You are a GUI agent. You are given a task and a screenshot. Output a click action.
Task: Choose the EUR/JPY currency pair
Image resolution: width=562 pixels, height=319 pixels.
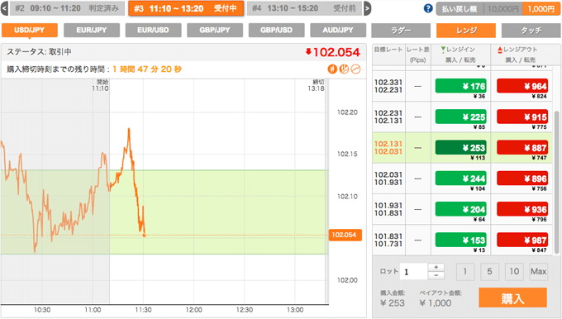click(x=92, y=30)
